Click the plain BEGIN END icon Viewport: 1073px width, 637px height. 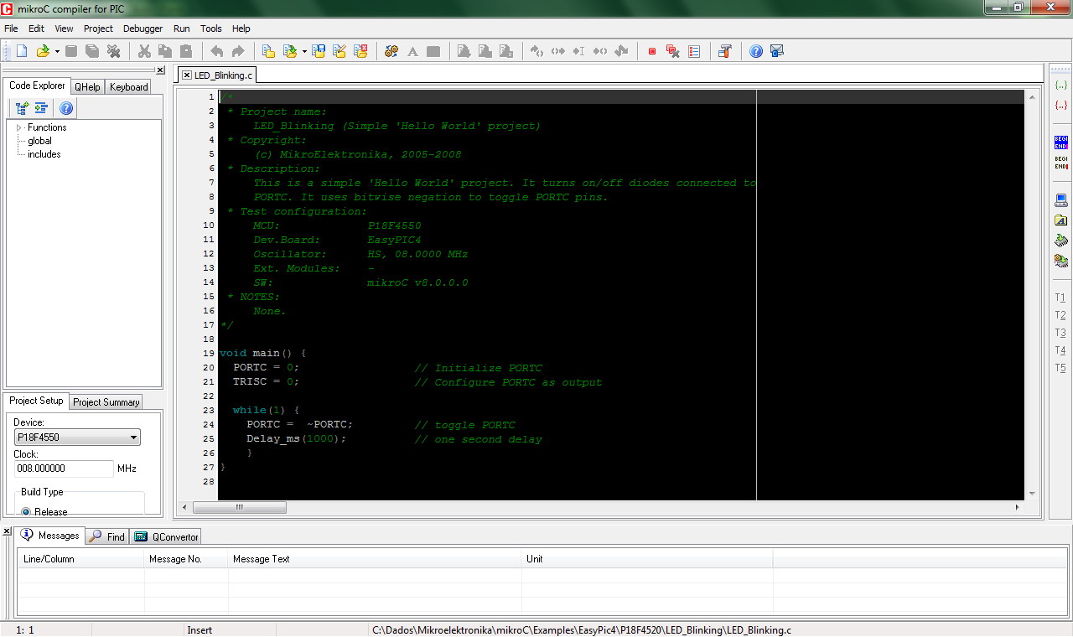click(x=1061, y=162)
